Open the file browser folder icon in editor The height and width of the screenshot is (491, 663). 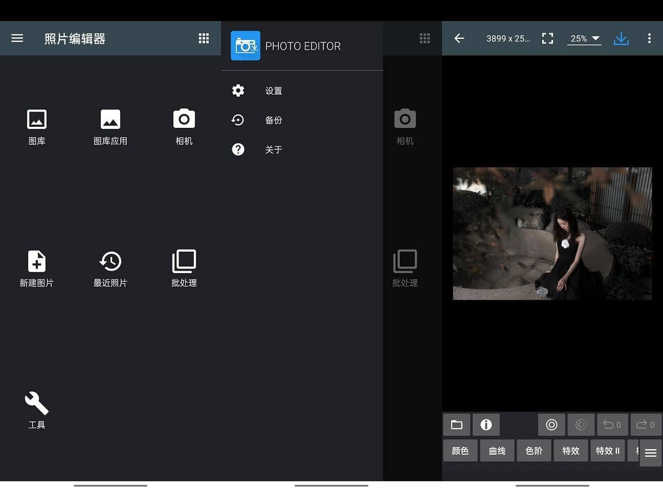point(456,425)
